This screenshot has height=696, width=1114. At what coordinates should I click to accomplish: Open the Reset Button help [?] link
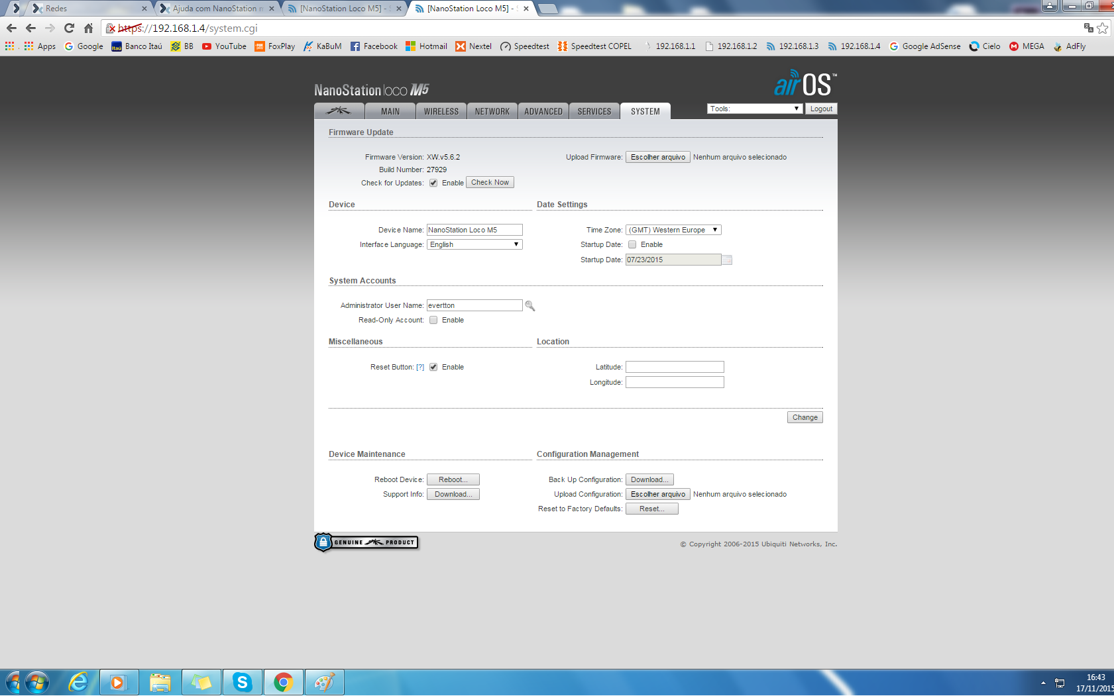click(x=420, y=367)
